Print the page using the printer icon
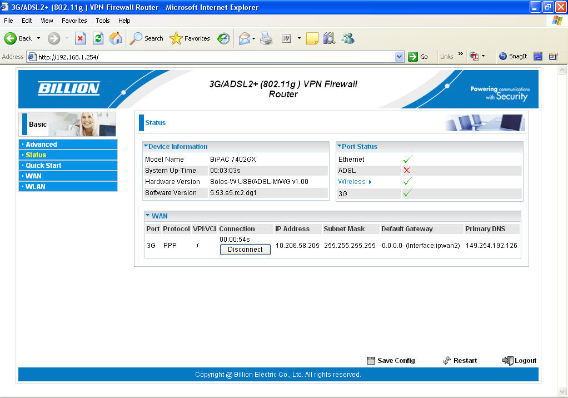This screenshot has width=568, height=398. tap(266, 38)
